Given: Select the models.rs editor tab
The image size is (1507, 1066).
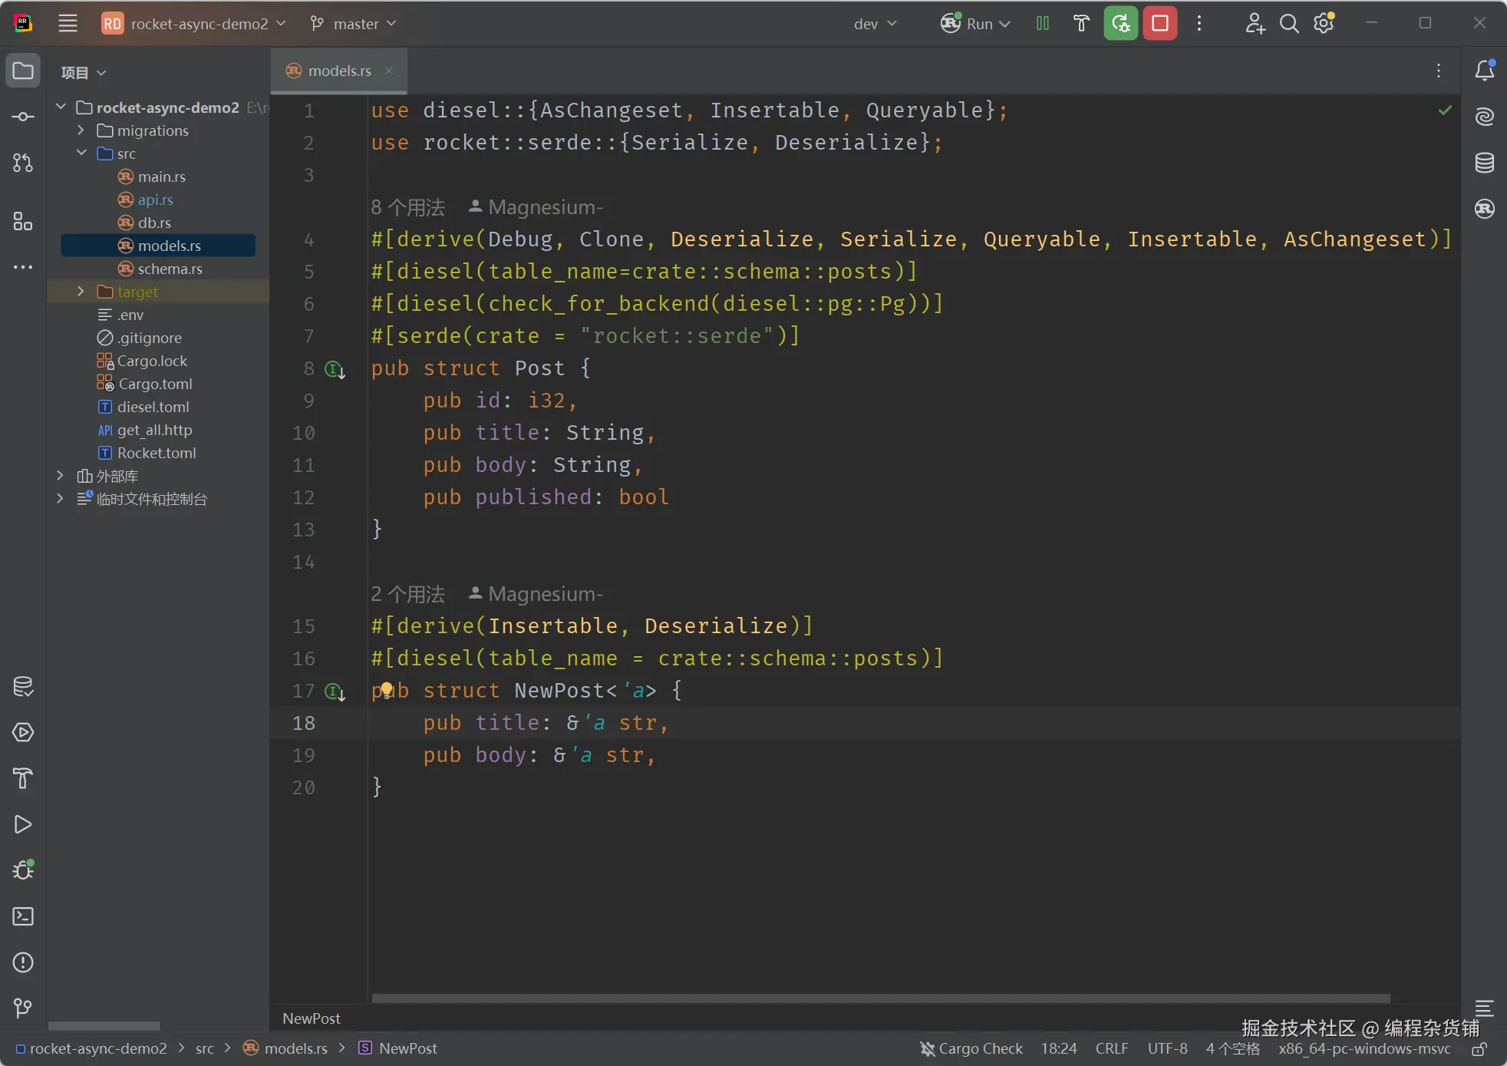Looking at the screenshot, I should point(338,71).
